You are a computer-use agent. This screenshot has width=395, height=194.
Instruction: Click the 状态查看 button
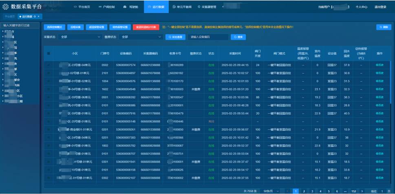coord(176,37)
